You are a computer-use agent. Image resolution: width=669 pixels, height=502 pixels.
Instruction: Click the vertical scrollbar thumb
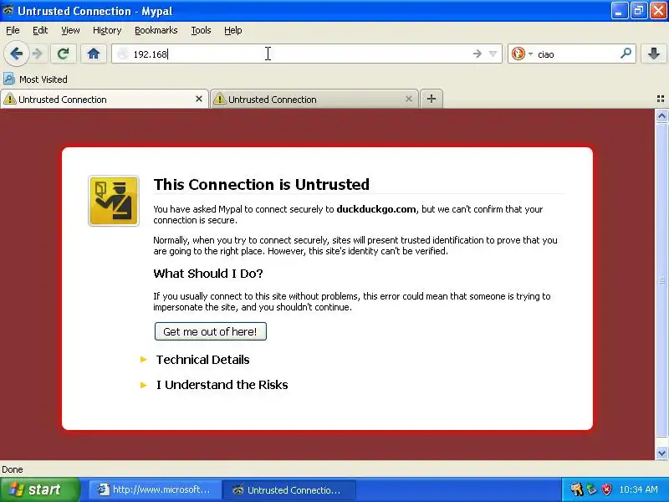661,280
